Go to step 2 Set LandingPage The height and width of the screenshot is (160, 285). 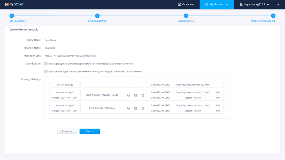(97, 16)
